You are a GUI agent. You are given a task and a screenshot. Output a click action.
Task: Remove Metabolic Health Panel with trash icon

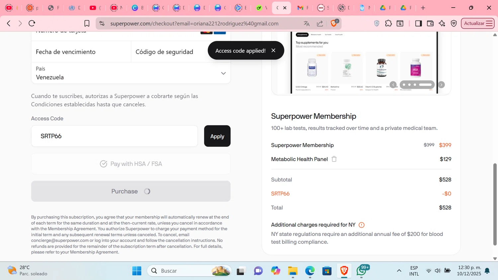click(x=334, y=159)
